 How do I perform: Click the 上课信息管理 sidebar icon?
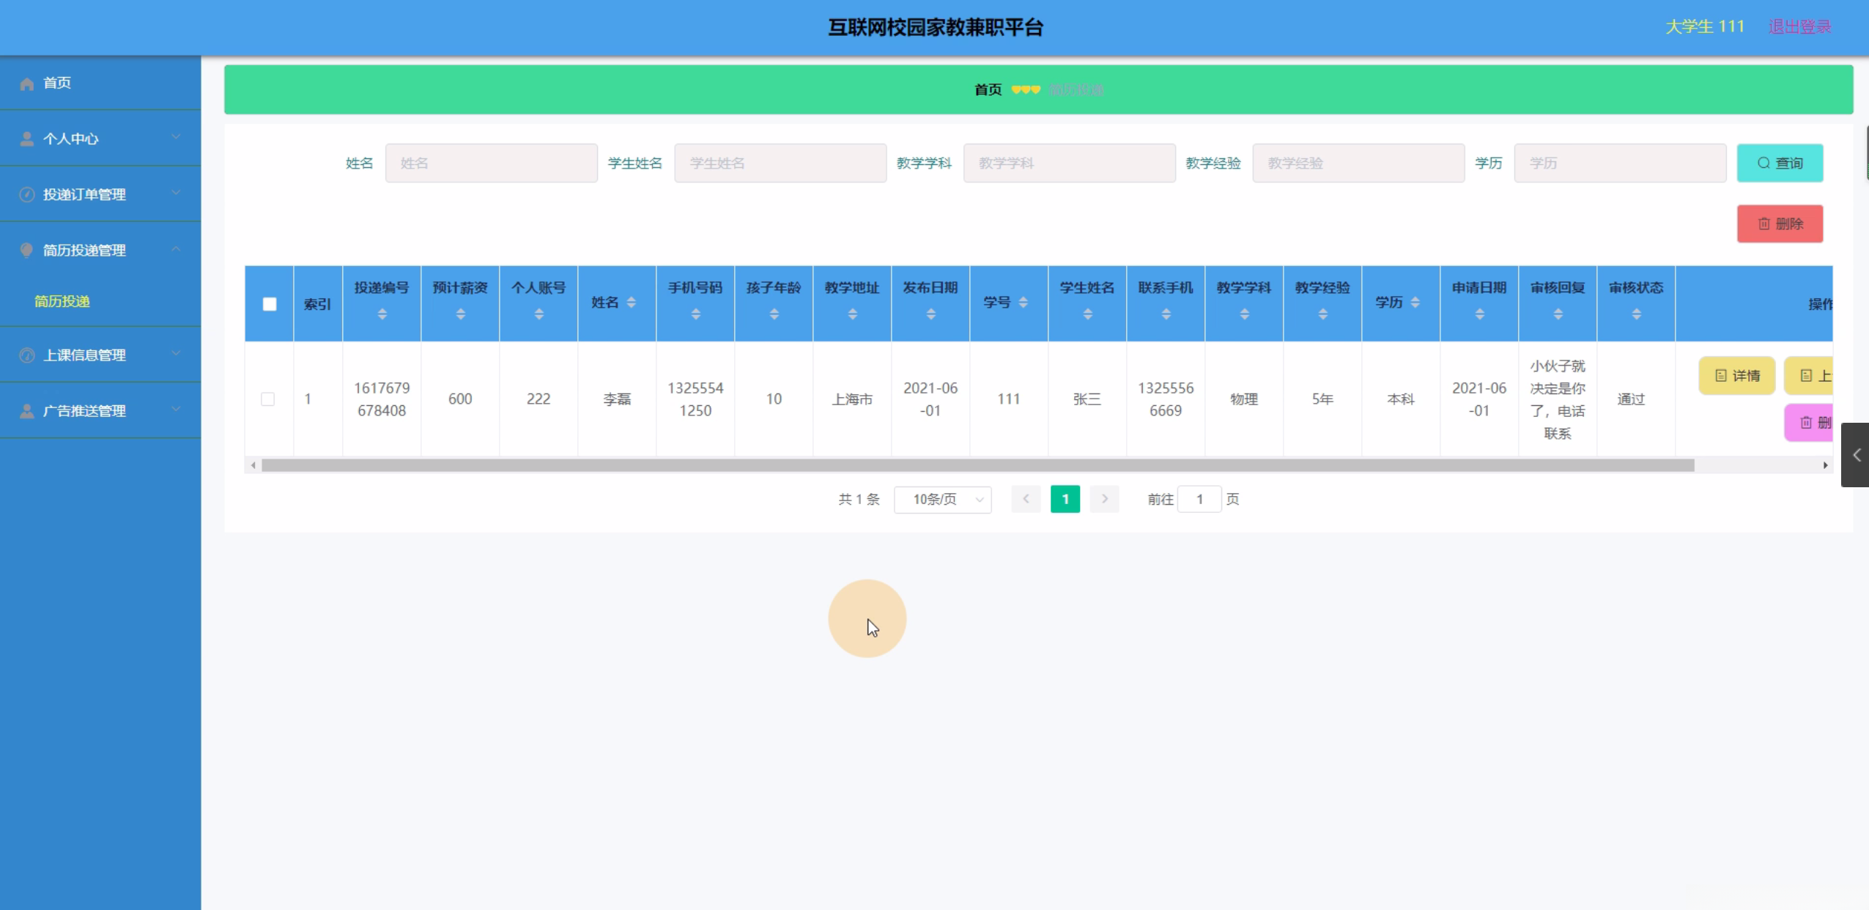[27, 355]
